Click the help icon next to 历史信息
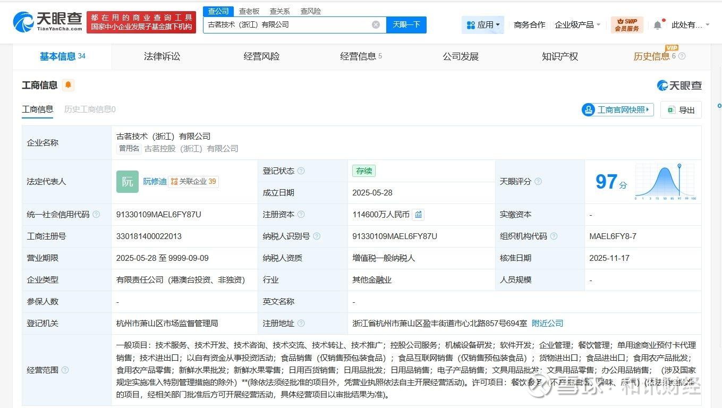The image size is (722, 408). (682, 56)
